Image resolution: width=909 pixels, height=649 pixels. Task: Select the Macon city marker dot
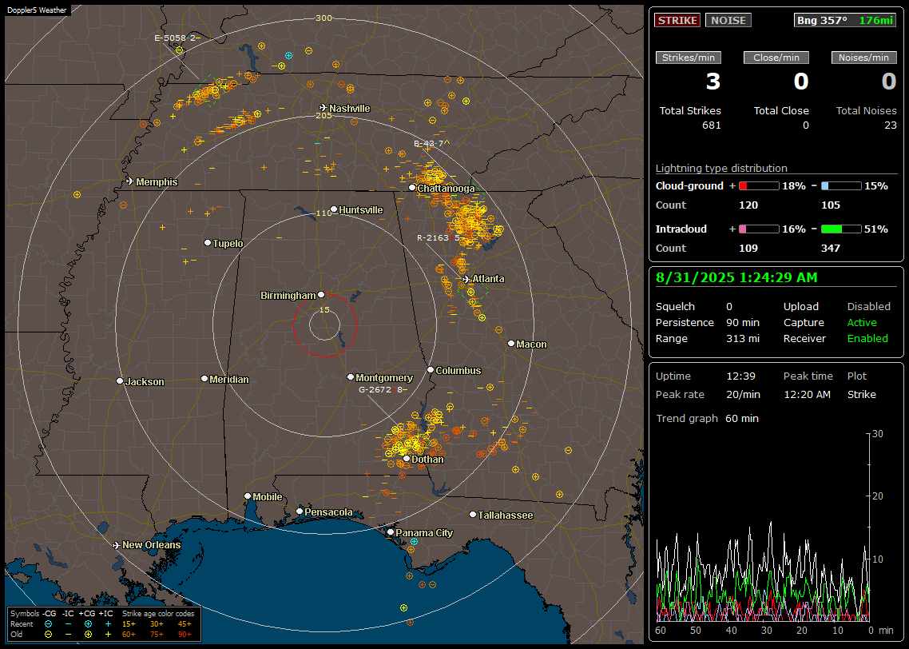(x=510, y=344)
